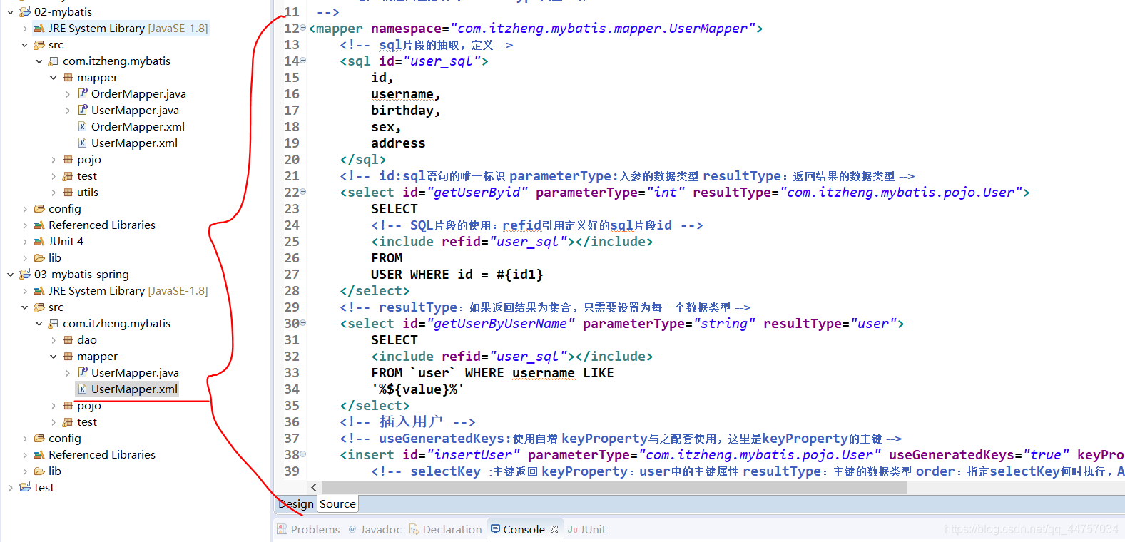The image size is (1125, 542).
Task: Fold the insertUser block at line 38
Action: point(302,454)
